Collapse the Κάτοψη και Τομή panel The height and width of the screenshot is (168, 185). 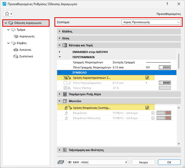60,45
